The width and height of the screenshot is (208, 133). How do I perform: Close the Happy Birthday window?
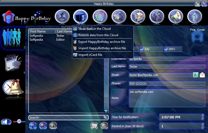point(204,4)
